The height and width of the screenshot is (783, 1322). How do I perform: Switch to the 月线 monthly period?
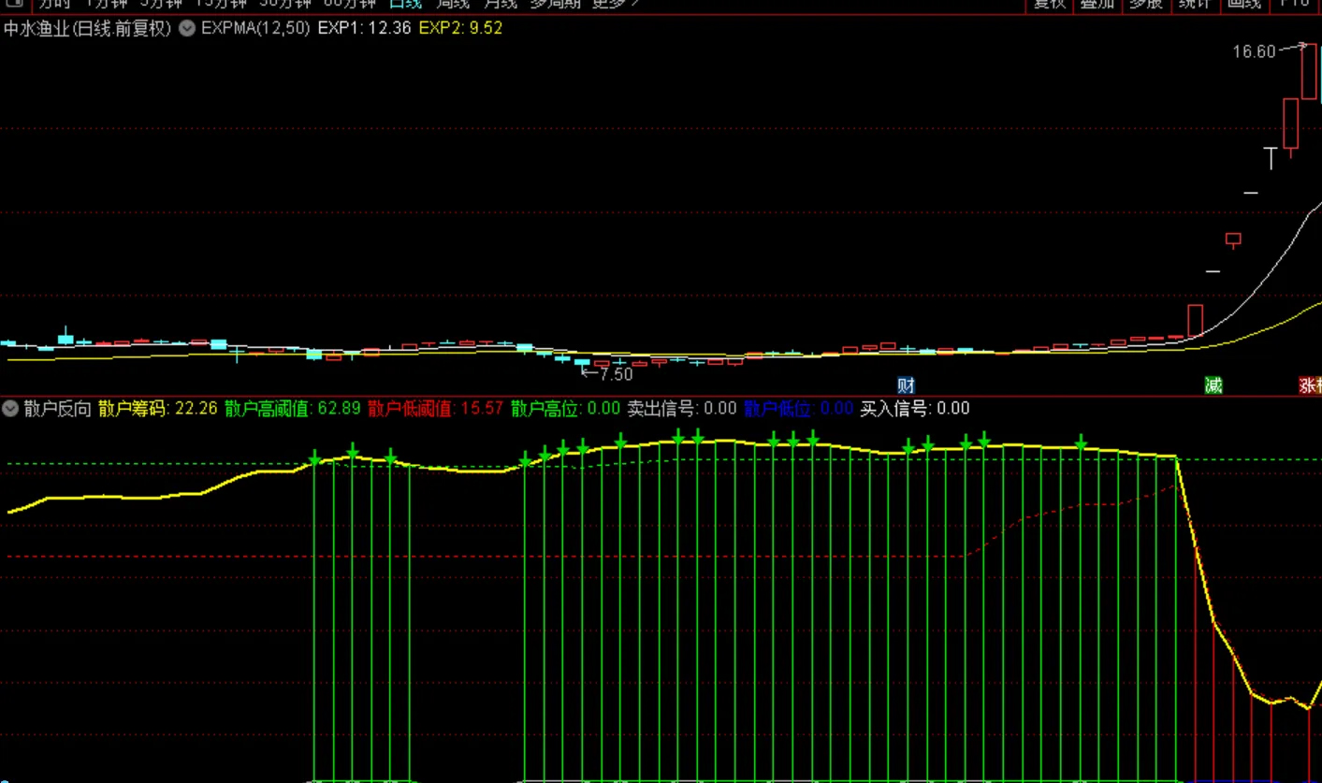pos(501,4)
